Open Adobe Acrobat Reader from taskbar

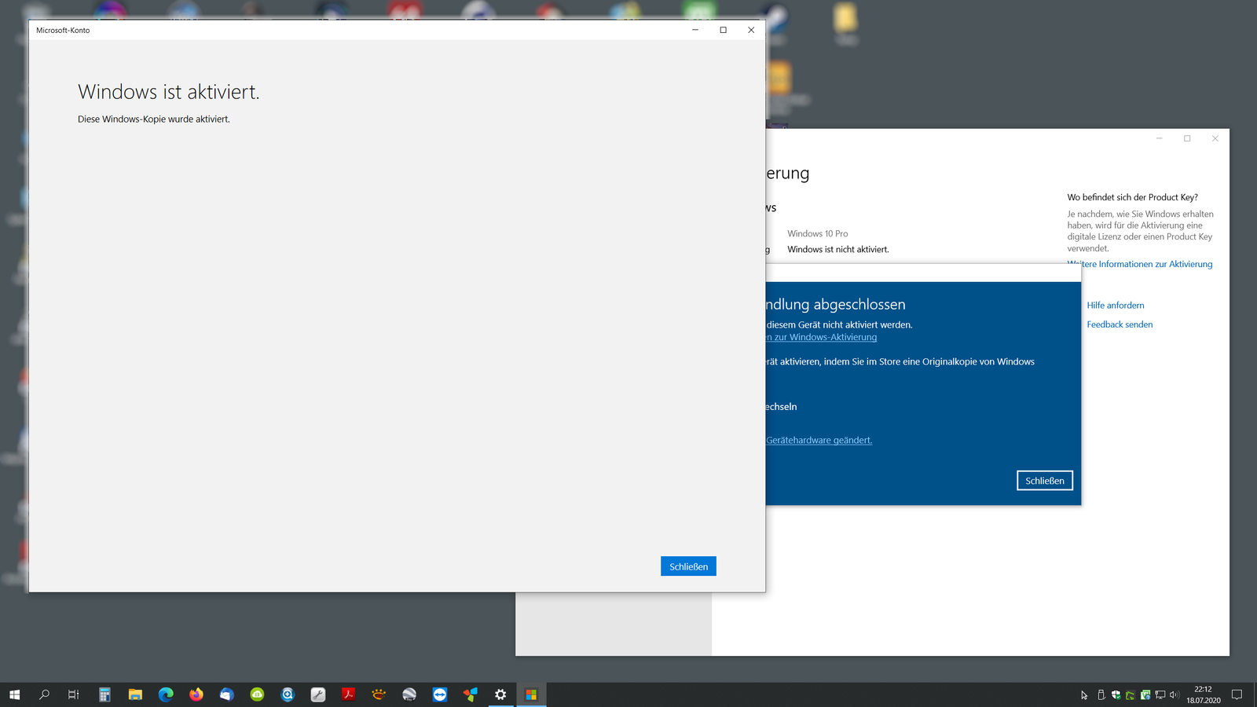[348, 694]
